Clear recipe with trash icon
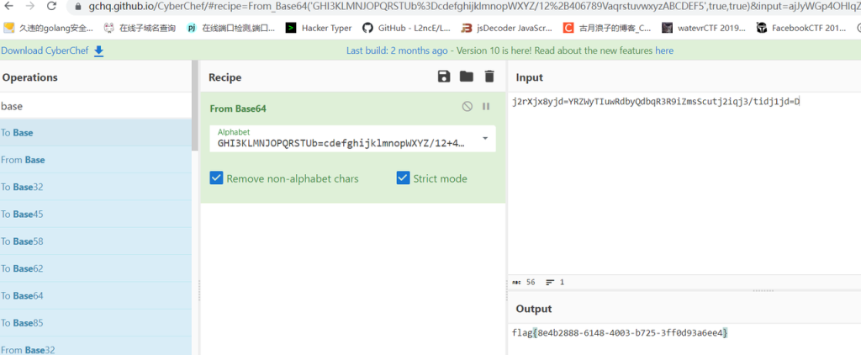 [x=489, y=77]
